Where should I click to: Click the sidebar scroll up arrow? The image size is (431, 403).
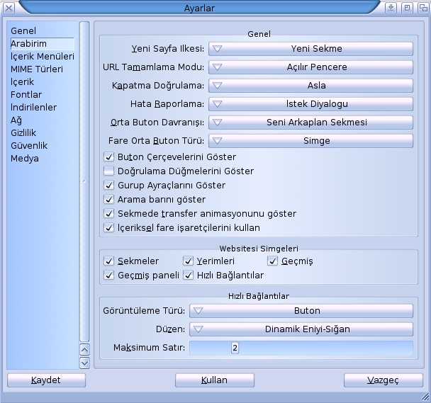[x=84, y=350]
